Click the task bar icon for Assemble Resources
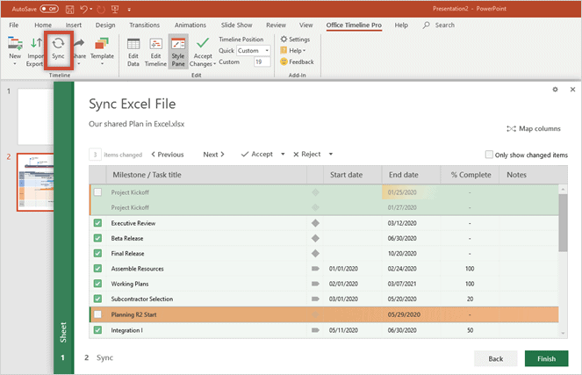Screen dimensions: 582x375 tap(315, 269)
